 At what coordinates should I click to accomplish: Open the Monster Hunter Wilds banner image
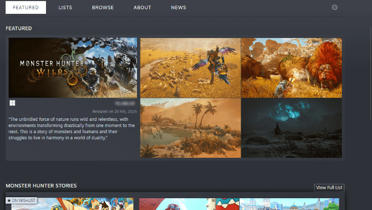(73, 68)
